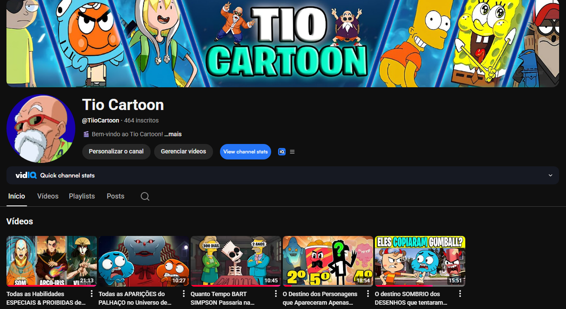Image resolution: width=566 pixels, height=309 pixels.
Task: Click the channel search magnifier icon
Action: pyautogui.click(x=145, y=196)
